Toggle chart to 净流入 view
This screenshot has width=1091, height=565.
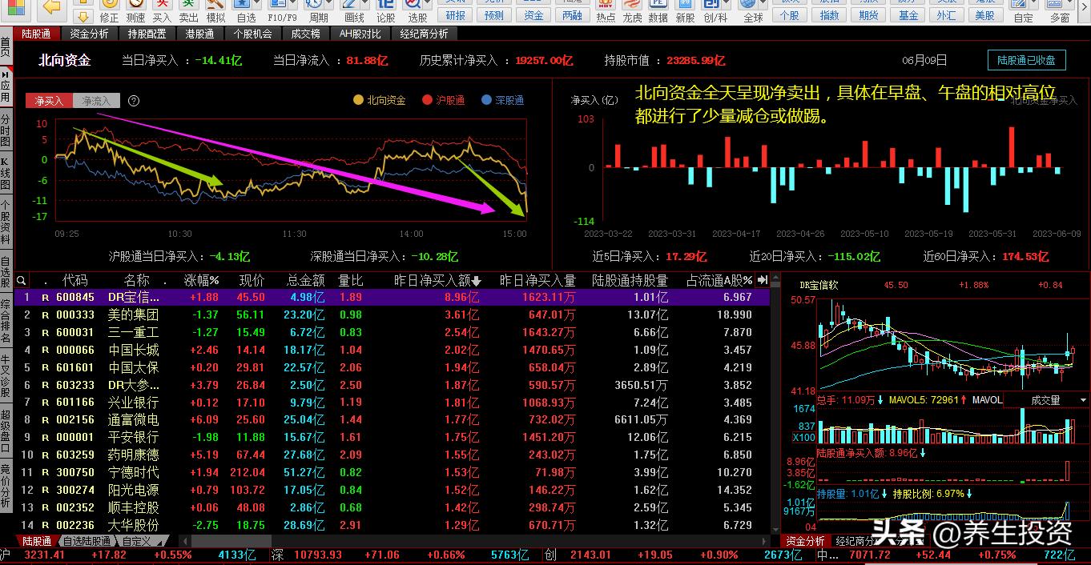pos(96,101)
